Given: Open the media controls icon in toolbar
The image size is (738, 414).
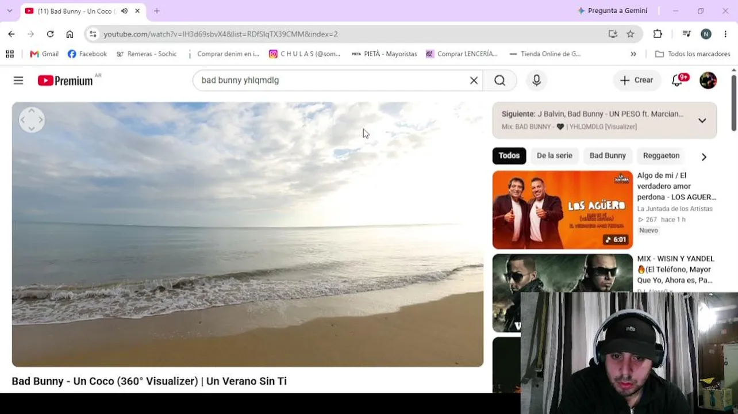Looking at the screenshot, I should click(x=687, y=34).
